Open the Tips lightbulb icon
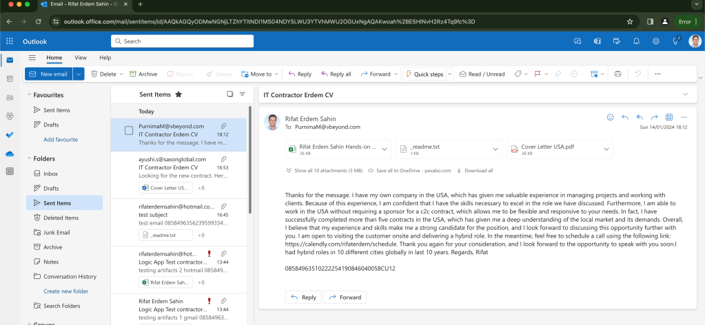The height and width of the screenshot is (325, 705). point(676,41)
